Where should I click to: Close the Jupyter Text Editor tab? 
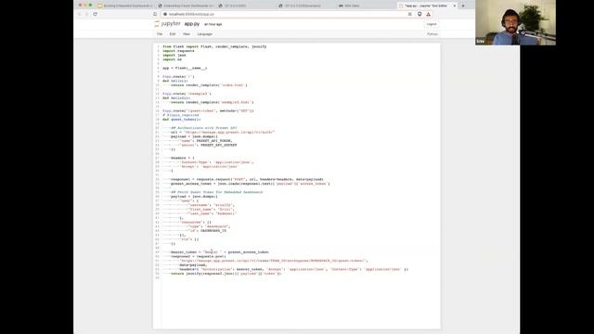click(455, 6)
